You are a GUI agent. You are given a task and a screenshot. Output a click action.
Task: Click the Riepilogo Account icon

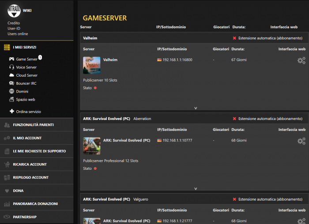pyautogui.click(x=7, y=177)
